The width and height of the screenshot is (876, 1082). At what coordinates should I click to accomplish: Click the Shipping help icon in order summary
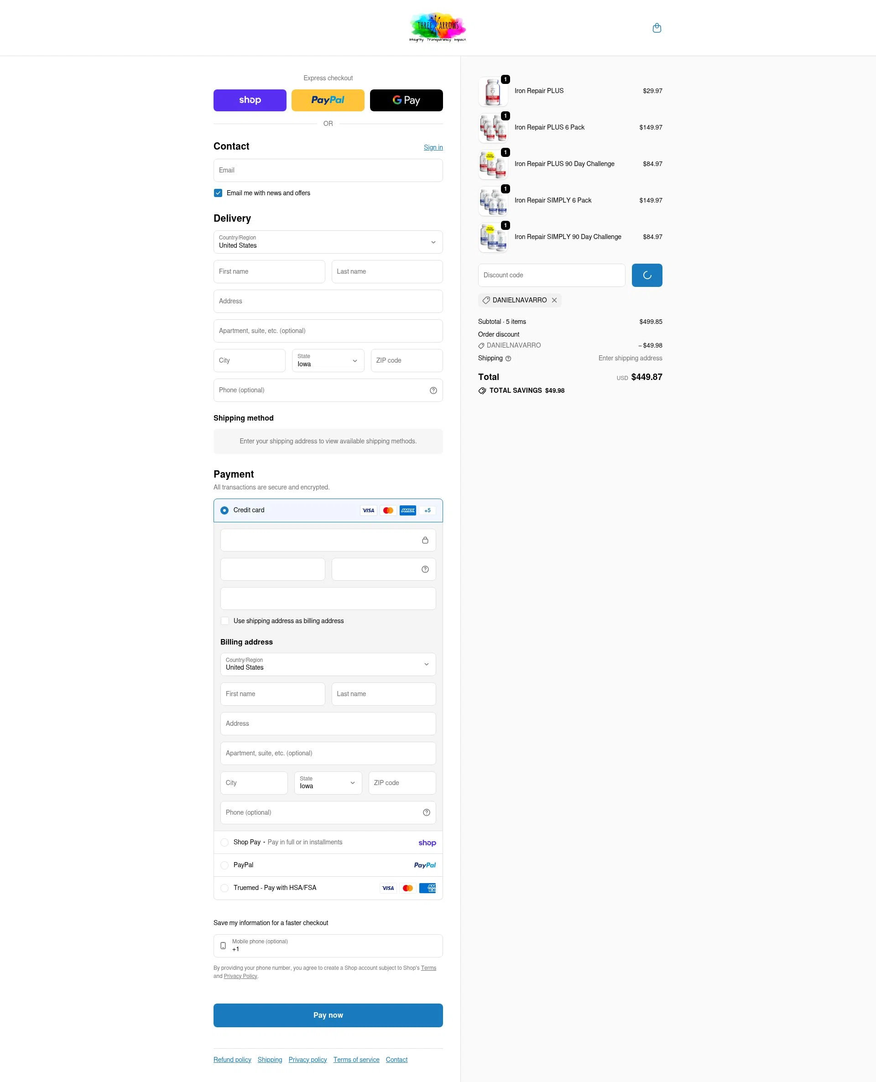point(508,358)
